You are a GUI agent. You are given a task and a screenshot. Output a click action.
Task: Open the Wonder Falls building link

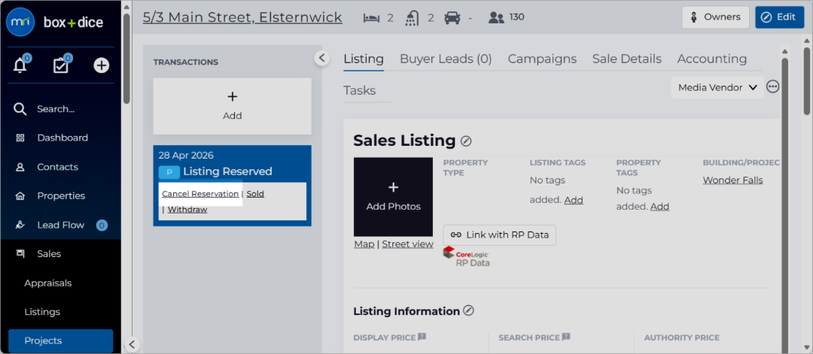coord(732,180)
